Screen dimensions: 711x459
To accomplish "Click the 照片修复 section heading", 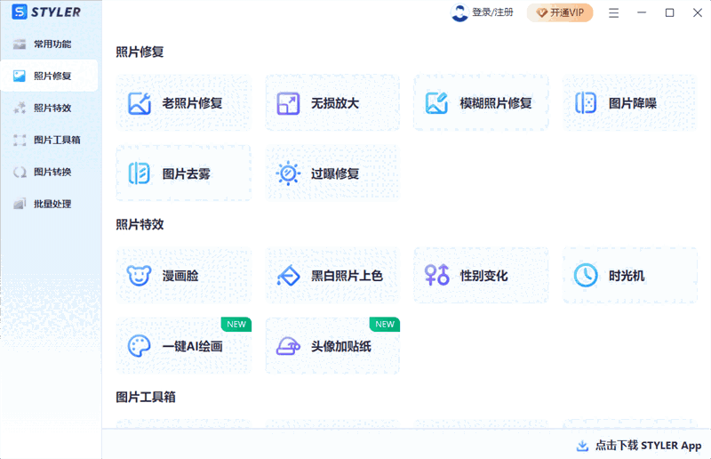I will (x=140, y=52).
